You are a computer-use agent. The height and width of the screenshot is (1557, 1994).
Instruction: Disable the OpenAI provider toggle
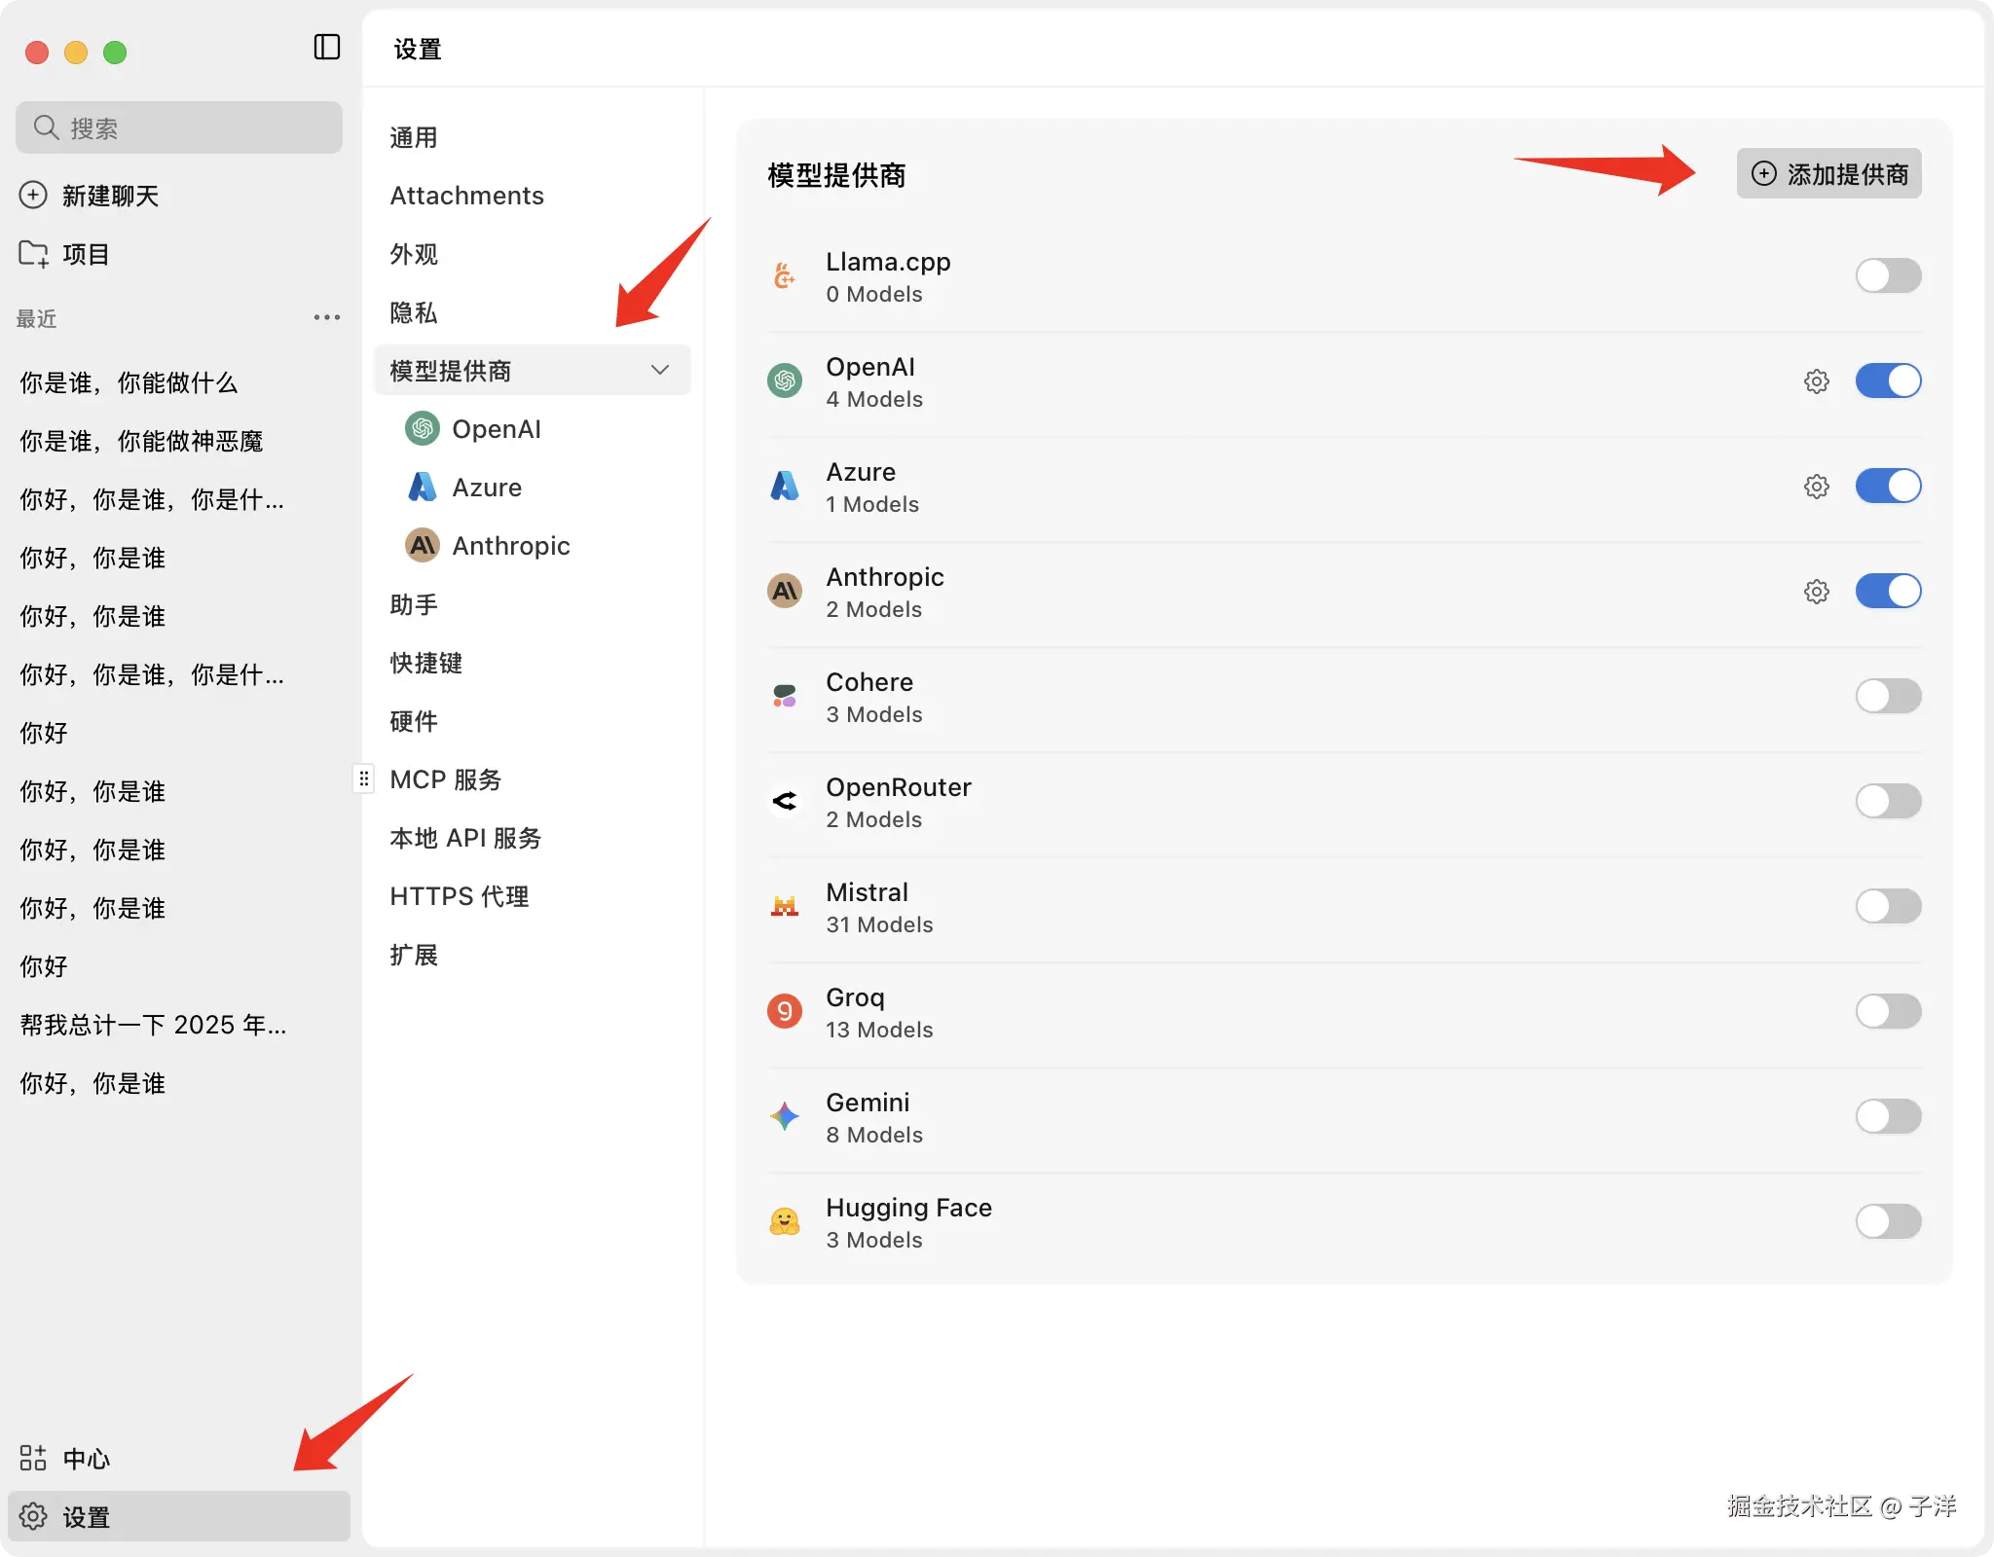[1887, 380]
